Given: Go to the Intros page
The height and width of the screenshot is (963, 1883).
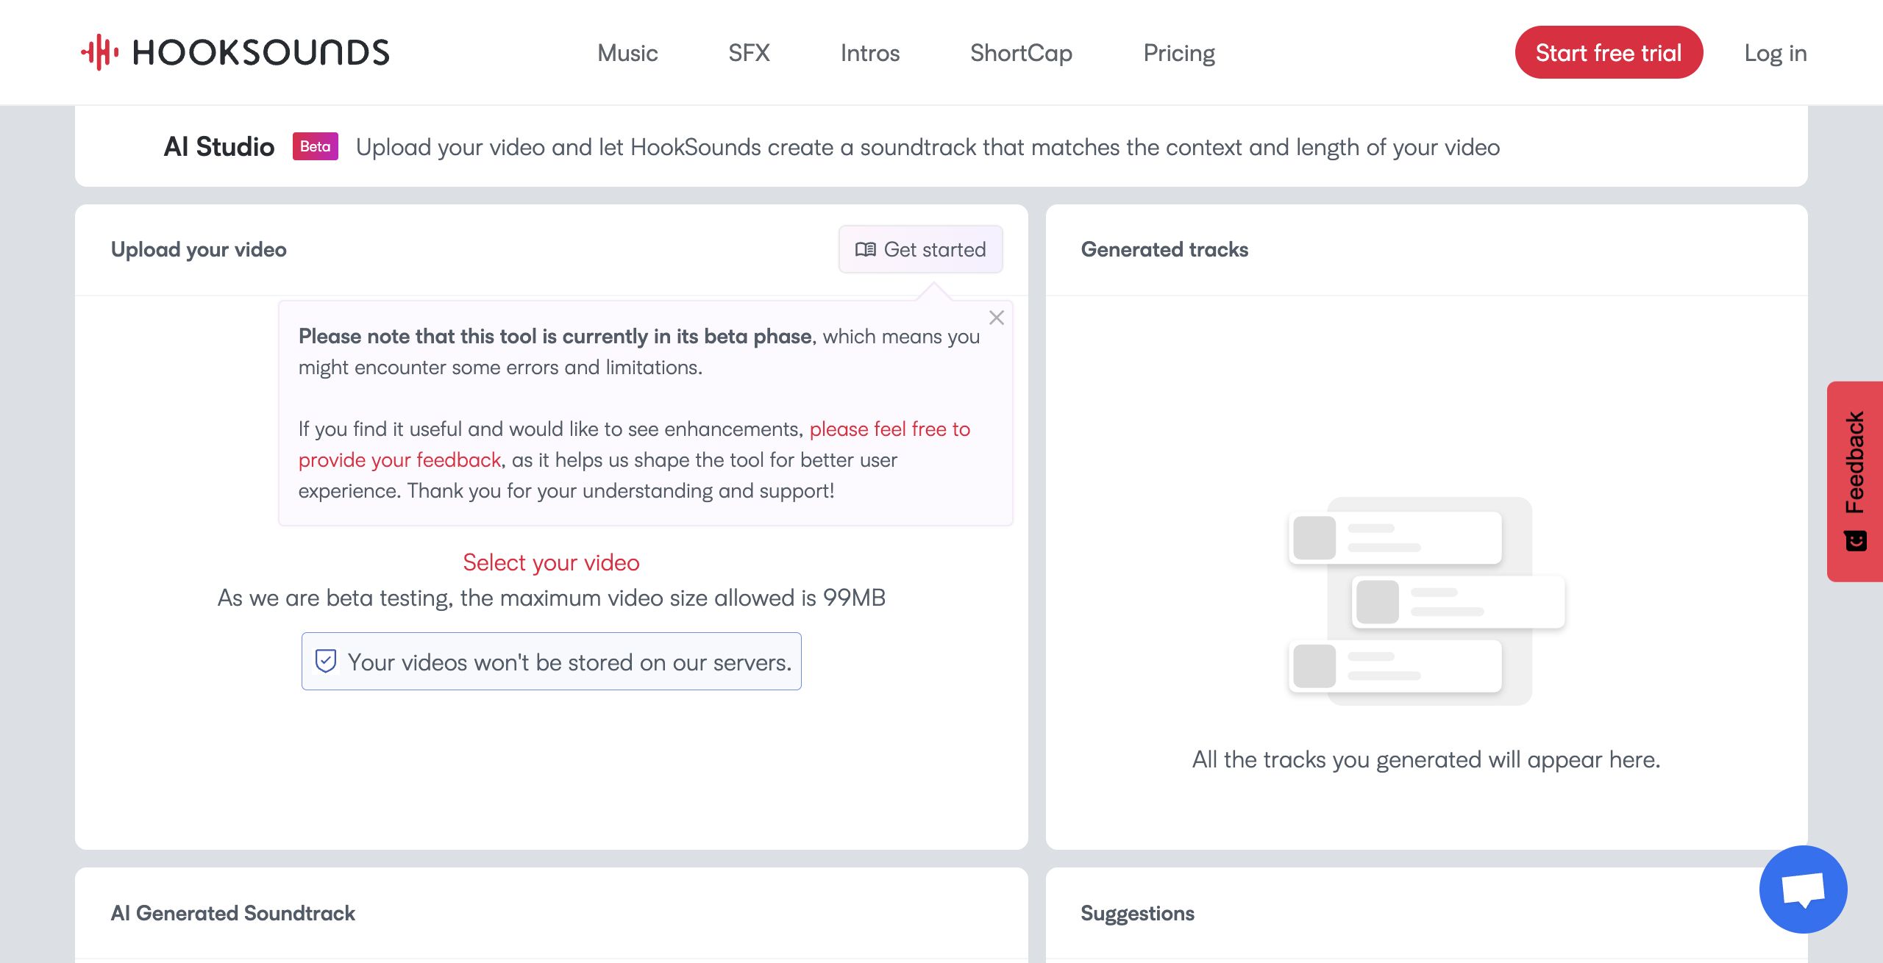Looking at the screenshot, I should point(870,53).
